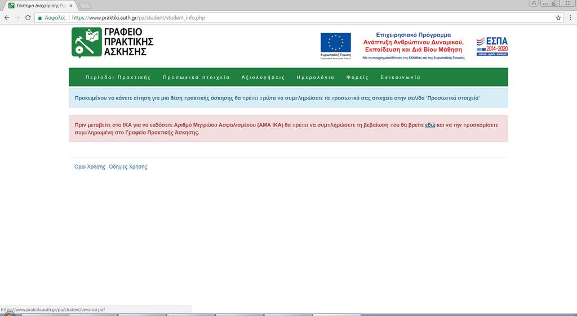Open Chrome three-dot menu
The width and height of the screenshot is (577, 316).
(571, 17)
